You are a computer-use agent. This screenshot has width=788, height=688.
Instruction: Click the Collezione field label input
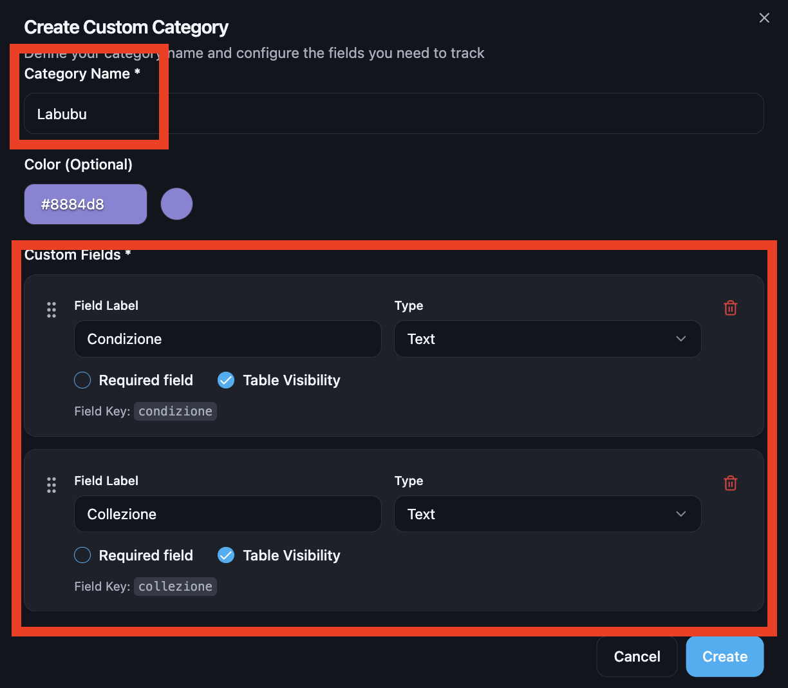point(227,514)
